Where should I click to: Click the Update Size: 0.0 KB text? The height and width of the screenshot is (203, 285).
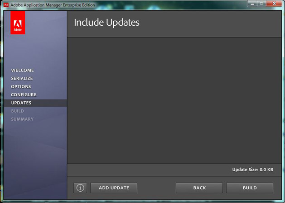point(252,170)
